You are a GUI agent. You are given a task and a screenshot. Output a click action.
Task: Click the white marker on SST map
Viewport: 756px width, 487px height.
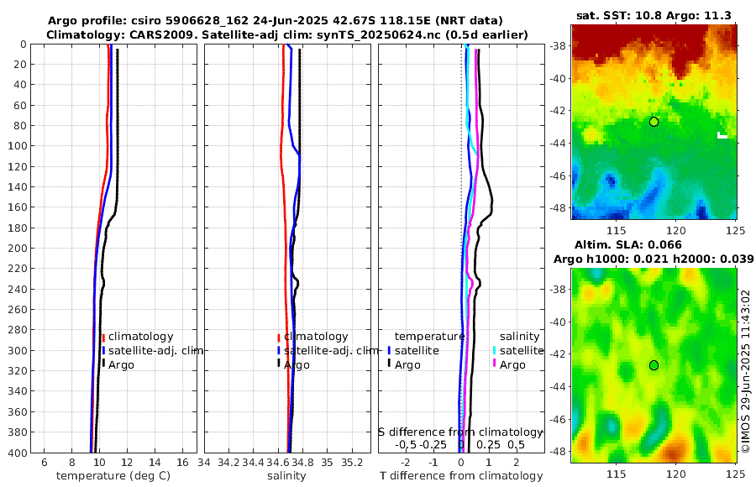(722, 135)
